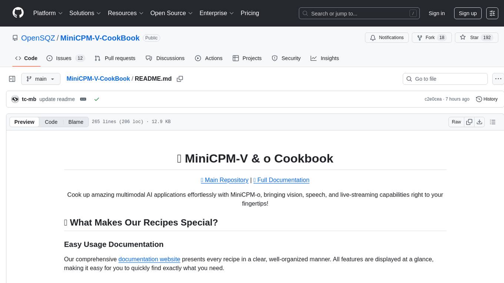Click the Notifications bell button

click(x=387, y=38)
